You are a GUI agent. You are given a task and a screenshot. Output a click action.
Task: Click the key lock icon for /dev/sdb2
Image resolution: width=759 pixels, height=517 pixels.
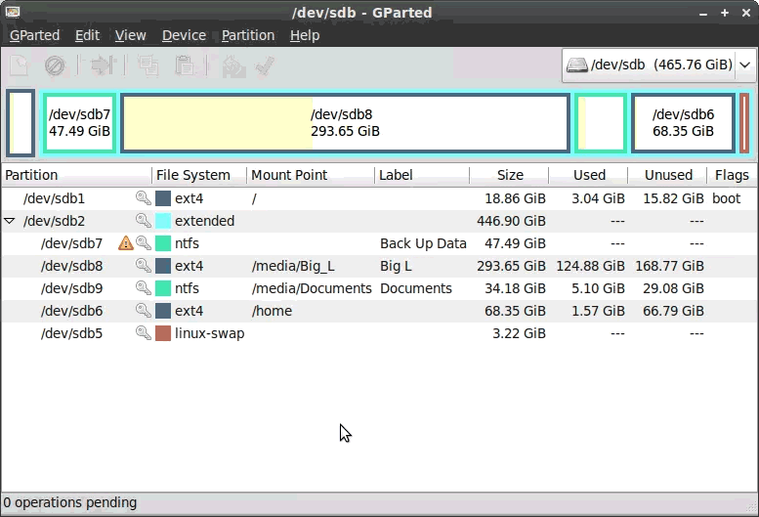tap(144, 220)
